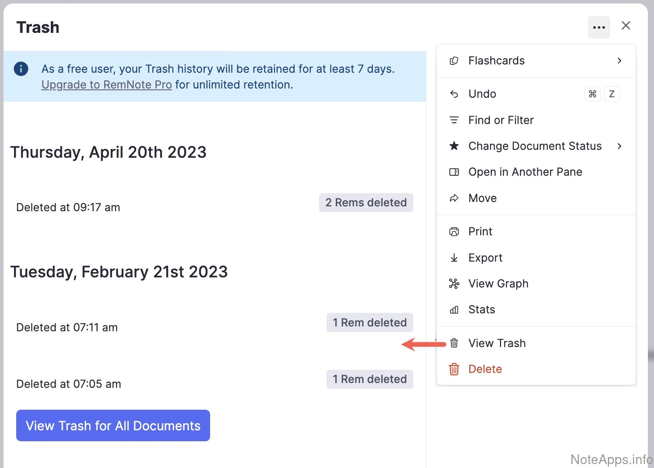Close the Trash dialog
Image resolution: width=654 pixels, height=468 pixels.
tap(626, 26)
